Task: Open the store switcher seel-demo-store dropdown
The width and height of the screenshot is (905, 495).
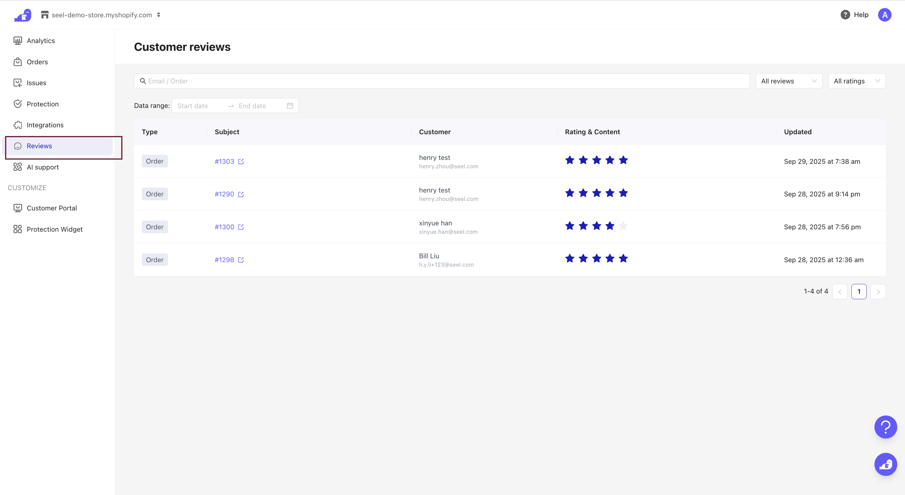Action: [x=101, y=15]
